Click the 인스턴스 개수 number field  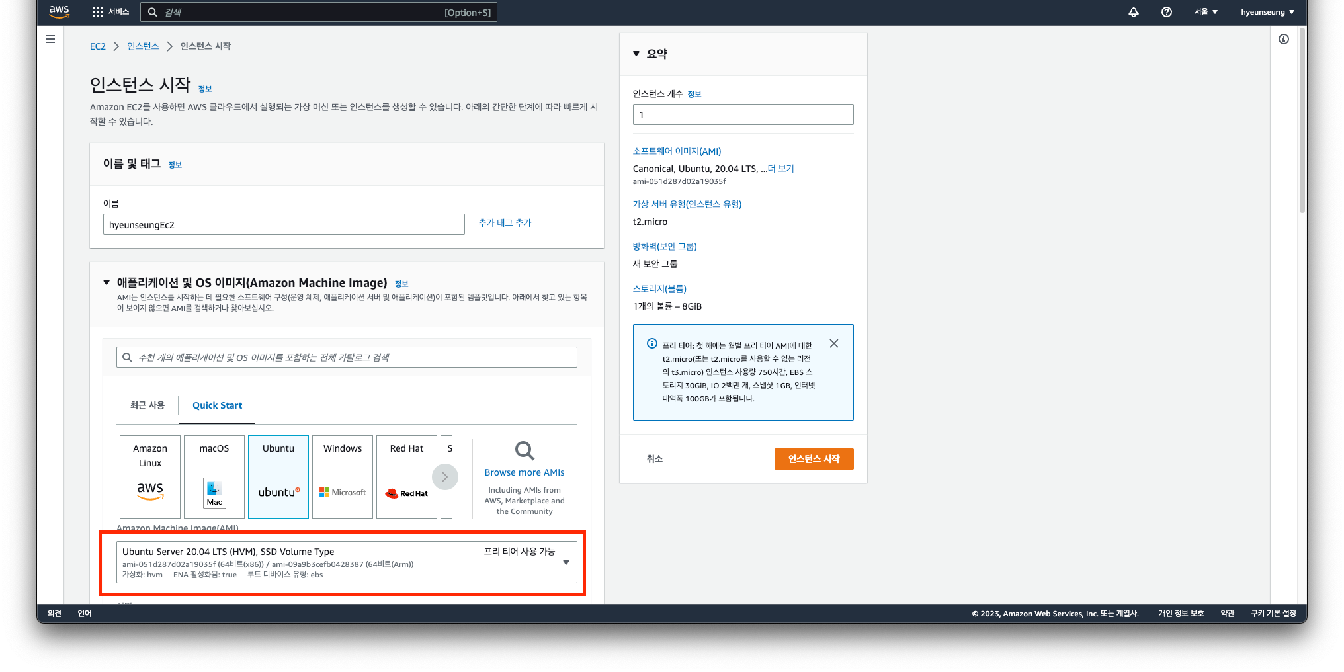coord(743,114)
